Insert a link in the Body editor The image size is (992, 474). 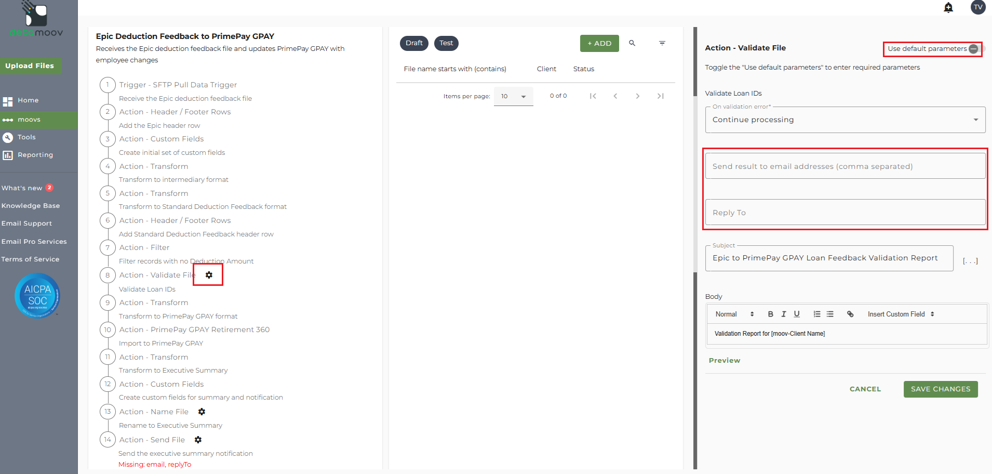click(x=850, y=314)
